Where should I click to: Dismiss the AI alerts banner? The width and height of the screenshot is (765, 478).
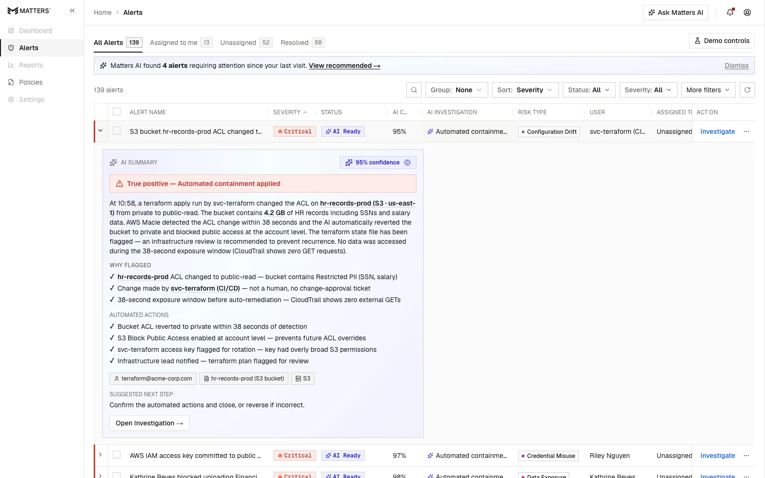736,65
